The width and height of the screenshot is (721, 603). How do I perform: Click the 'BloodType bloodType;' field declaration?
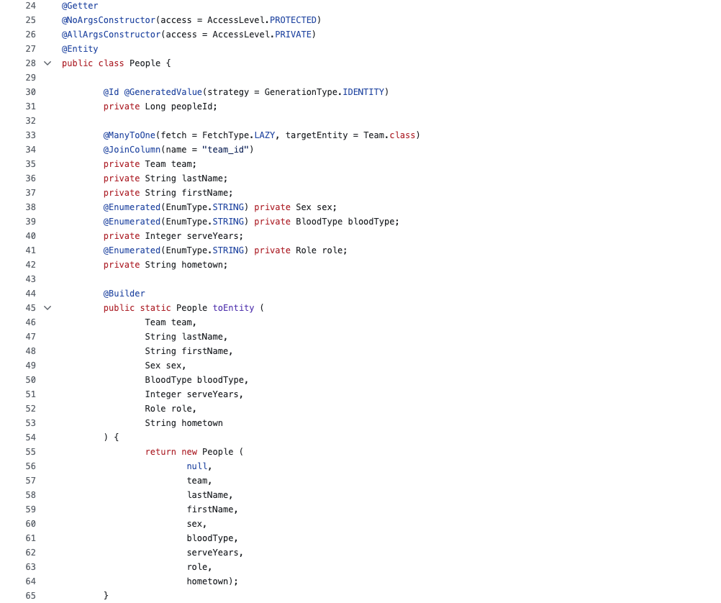pos(348,222)
